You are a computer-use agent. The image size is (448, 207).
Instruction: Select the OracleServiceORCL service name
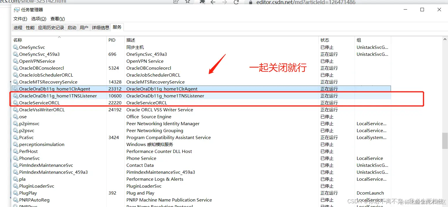coord(39,103)
